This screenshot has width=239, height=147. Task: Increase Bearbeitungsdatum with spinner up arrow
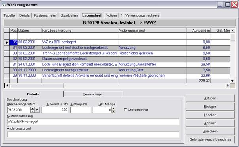click(x=32, y=109)
